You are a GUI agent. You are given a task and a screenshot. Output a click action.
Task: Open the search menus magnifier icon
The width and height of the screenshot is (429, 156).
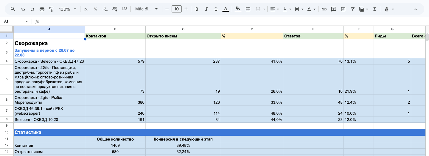coord(13,9)
